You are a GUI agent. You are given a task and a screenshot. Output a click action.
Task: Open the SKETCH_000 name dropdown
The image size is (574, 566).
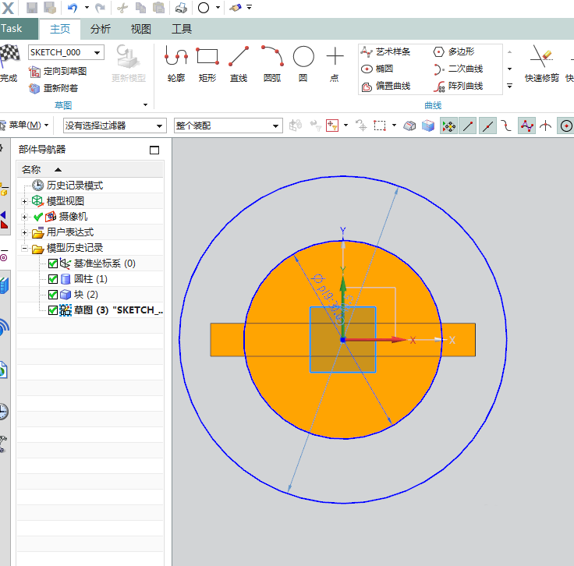click(97, 52)
